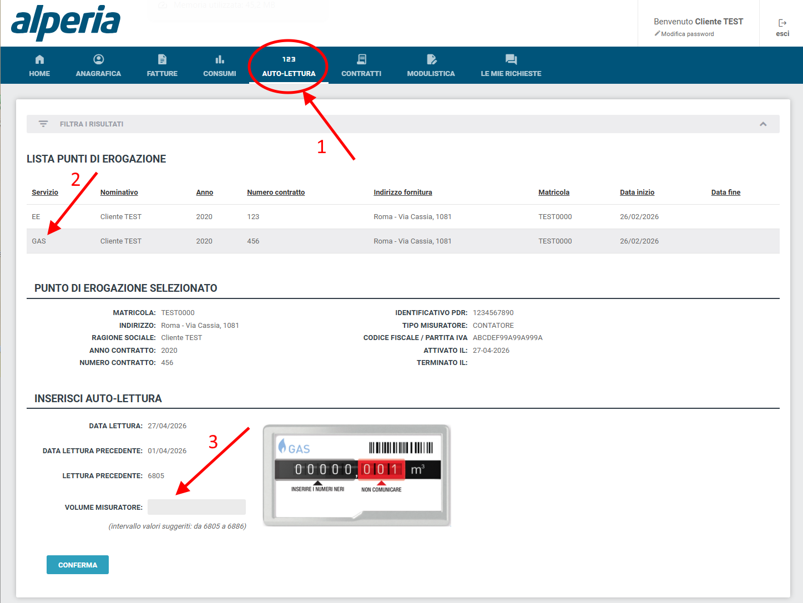The width and height of the screenshot is (803, 603).
Task: Select the AUTO-LETTURA tab
Action: tap(289, 66)
